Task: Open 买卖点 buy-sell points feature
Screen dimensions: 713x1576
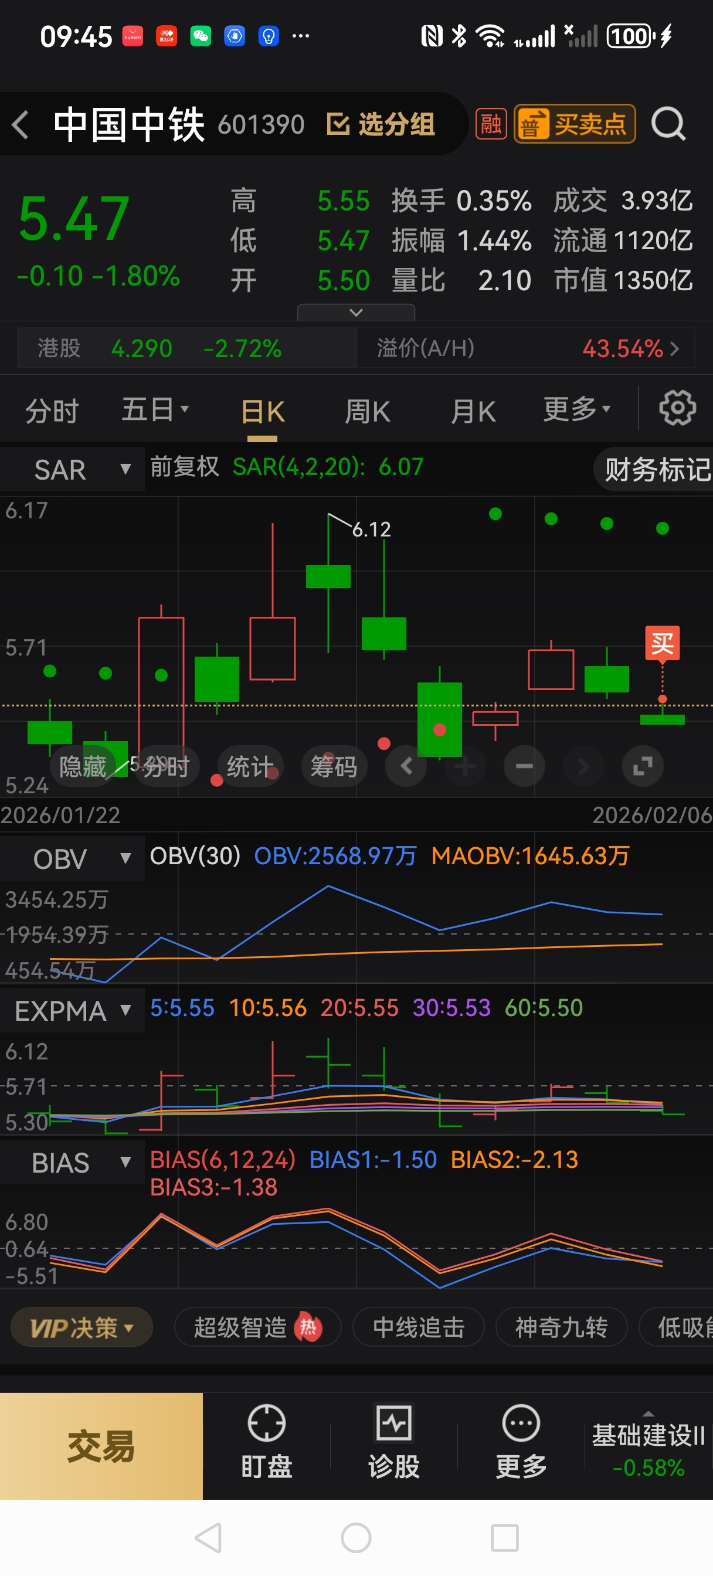Action: point(575,124)
